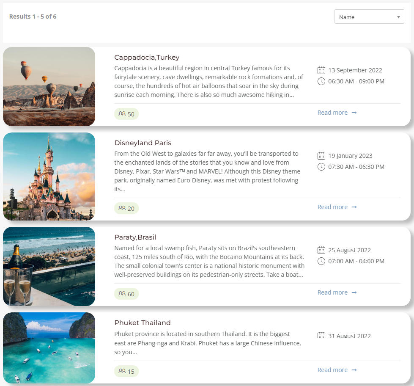Follow Read more link for Paraty, Brasil
The image size is (414, 386).
[x=337, y=292]
